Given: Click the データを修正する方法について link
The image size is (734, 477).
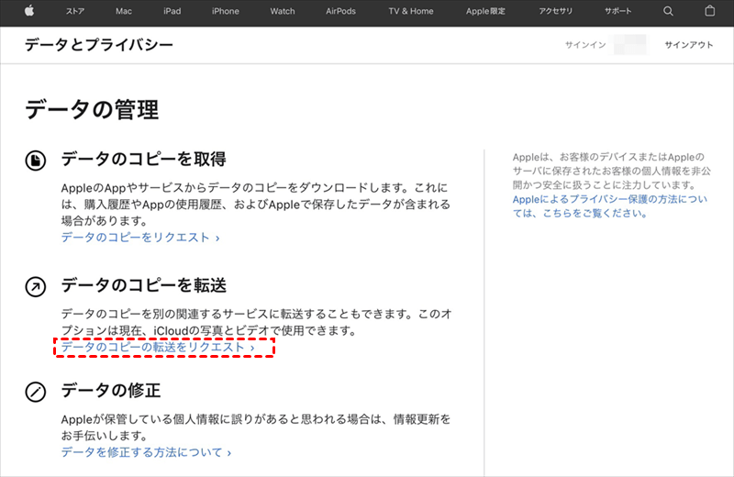Looking at the screenshot, I should tap(146, 452).
